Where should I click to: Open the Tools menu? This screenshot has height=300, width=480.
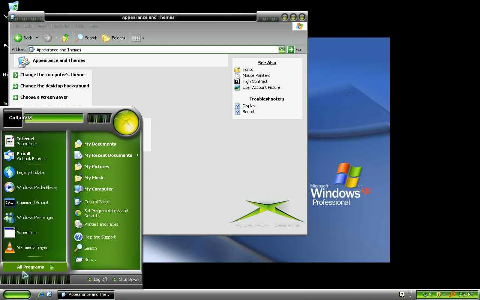pos(80,26)
